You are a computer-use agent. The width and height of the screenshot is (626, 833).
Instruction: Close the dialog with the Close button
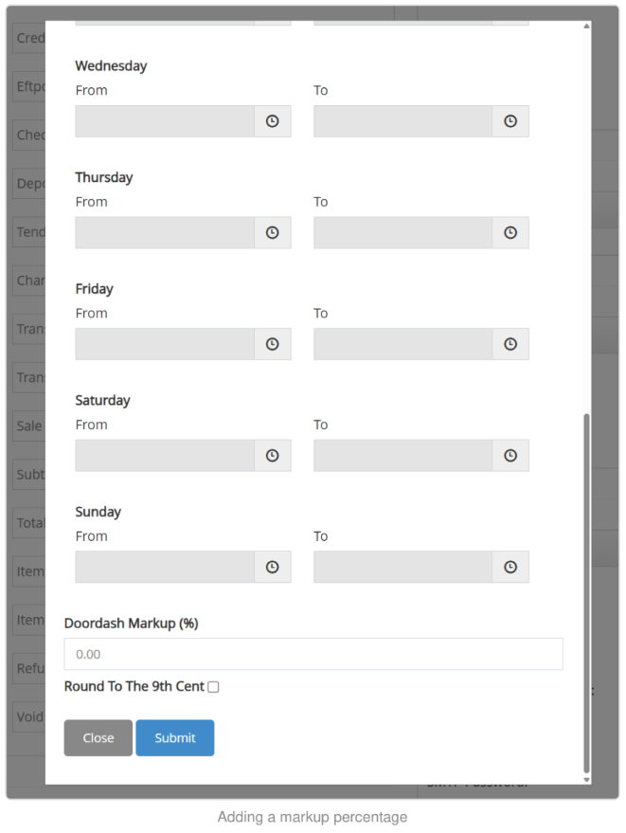(x=98, y=738)
